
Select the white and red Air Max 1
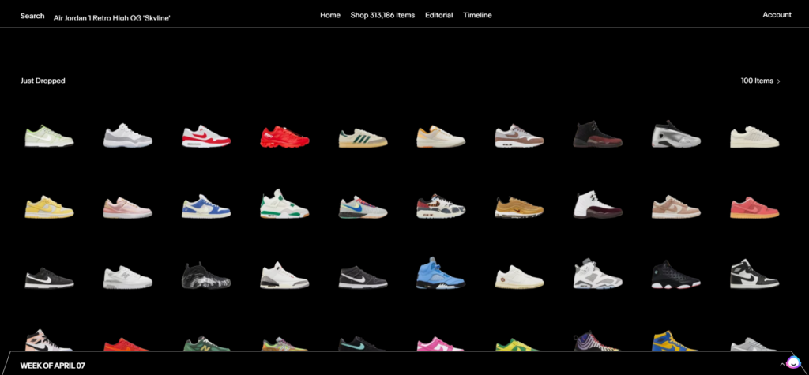coord(206,137)
